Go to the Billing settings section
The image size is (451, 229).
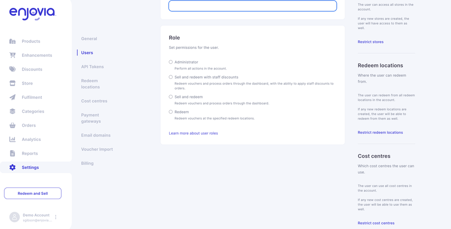(x=87, y=163)
